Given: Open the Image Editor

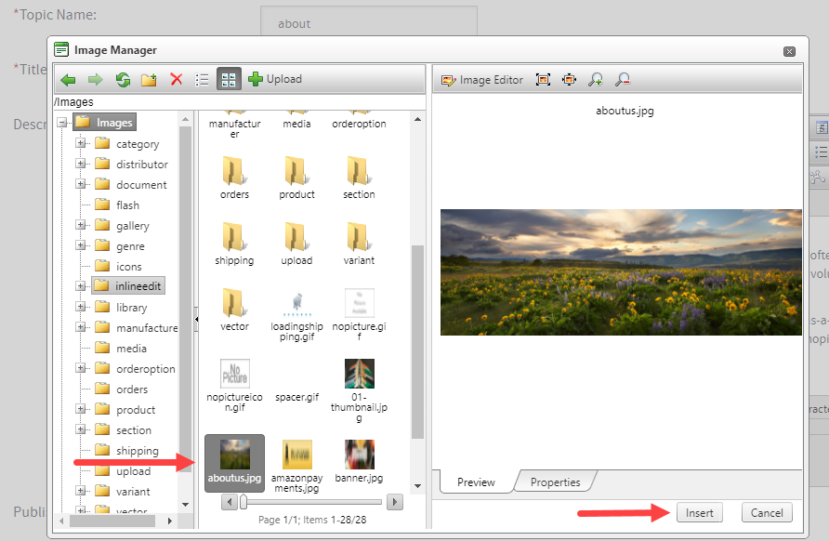Looking at the screenshot, I should pyautogui.click(x=481, y=79).
